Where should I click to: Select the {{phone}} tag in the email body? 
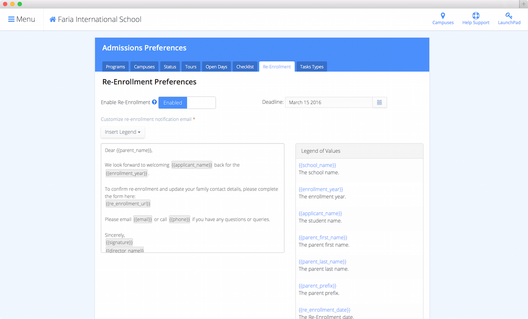click(x=180, y=220)
